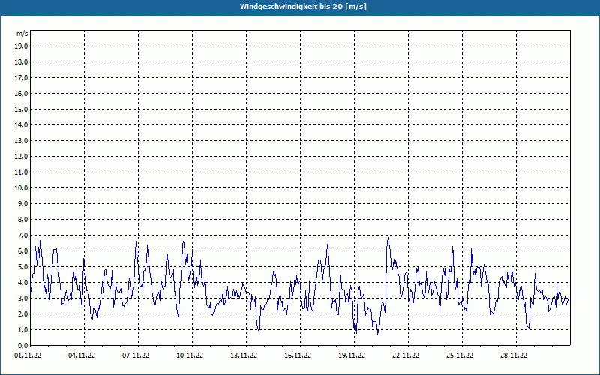Click the y-axis label 8,0
The height and width of the screenshot is (375, 600).
click(22, 219)
